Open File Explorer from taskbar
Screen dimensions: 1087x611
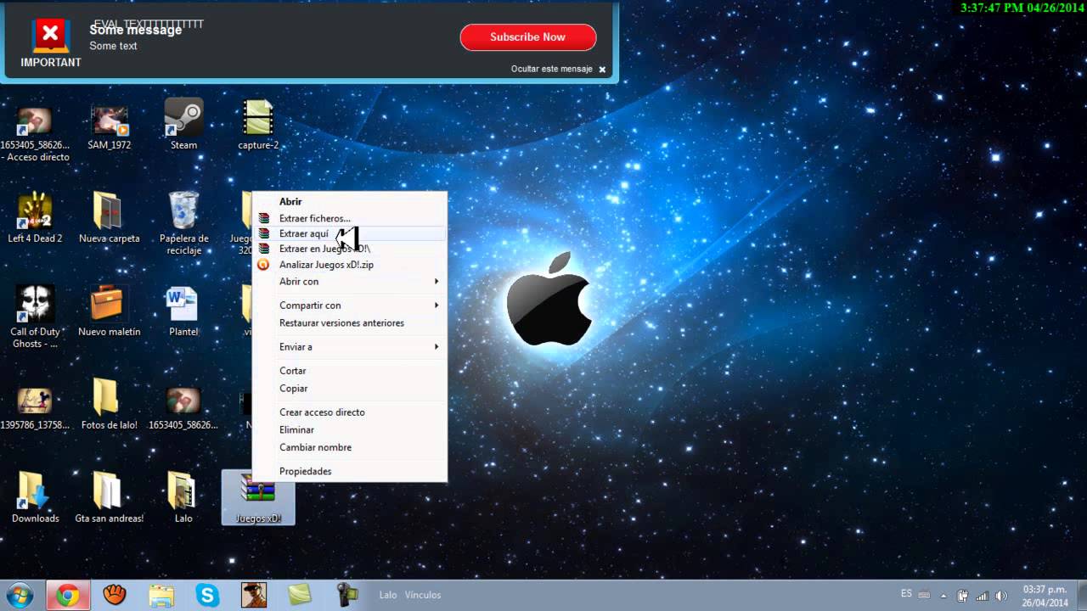[x=161, y=595]
